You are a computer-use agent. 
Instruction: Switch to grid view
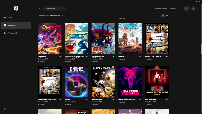point(163,15)
